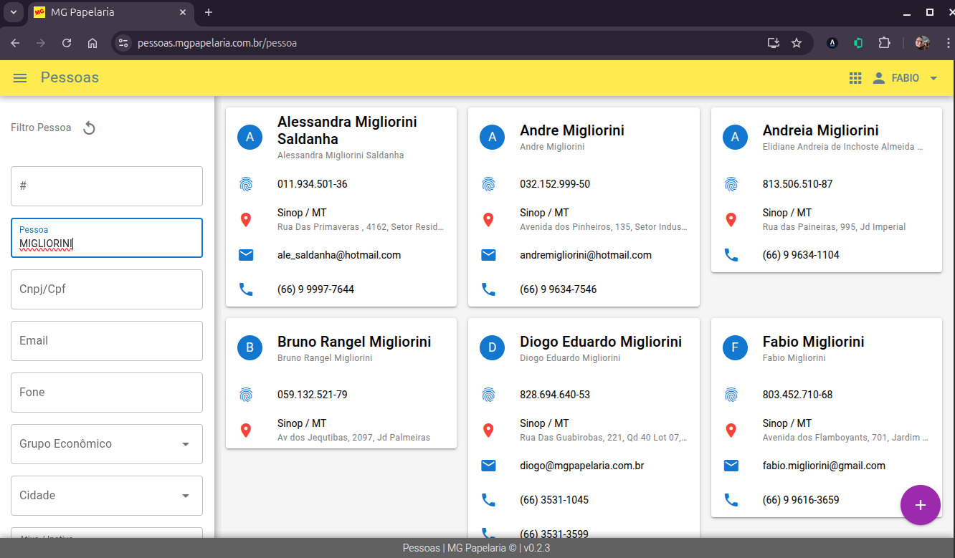Open Diogo Eduardo Migliorini's name

(x=600, y=342)
